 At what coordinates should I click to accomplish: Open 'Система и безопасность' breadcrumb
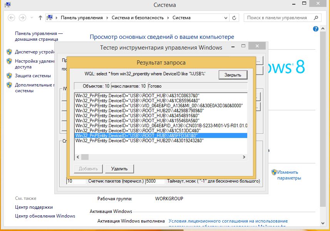(x=137, y=18)
